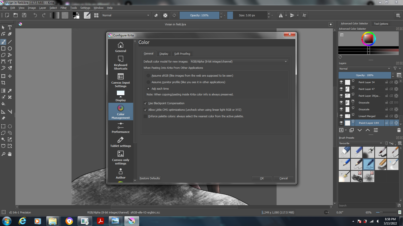Image resolution: width=403 pixels, height=226 pixels.
Task: Click the Save document icon
Action: (24, 15)
